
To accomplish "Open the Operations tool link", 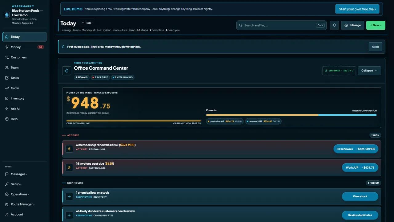I will click(x=25, y=194).
